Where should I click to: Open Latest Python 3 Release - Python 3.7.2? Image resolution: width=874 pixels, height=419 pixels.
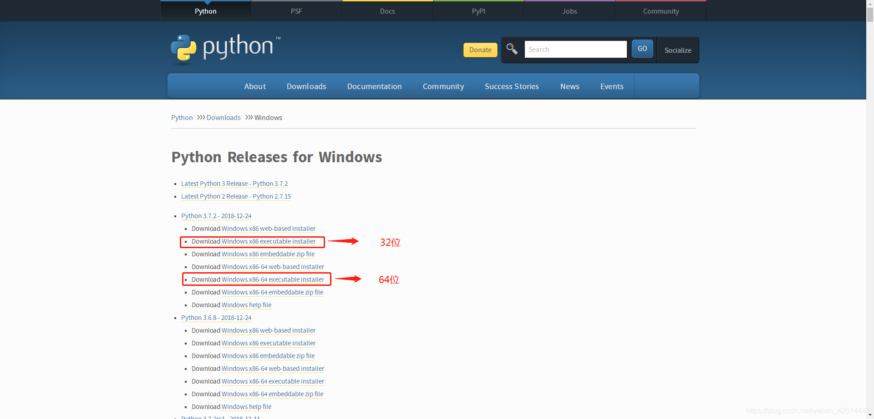[x=234, y=184]
